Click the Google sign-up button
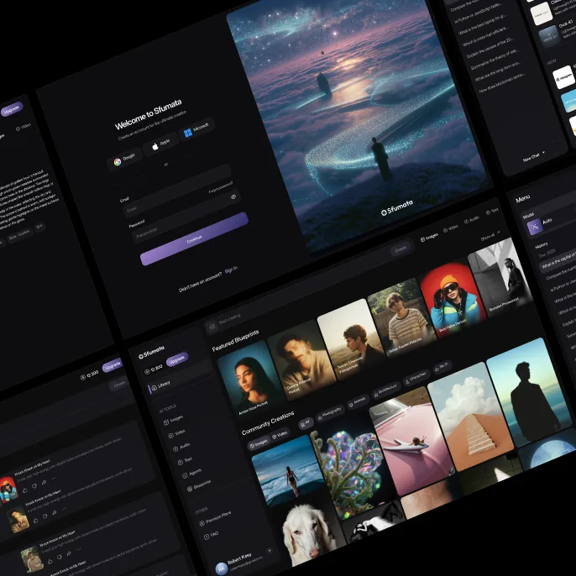 tap(125, 160)
